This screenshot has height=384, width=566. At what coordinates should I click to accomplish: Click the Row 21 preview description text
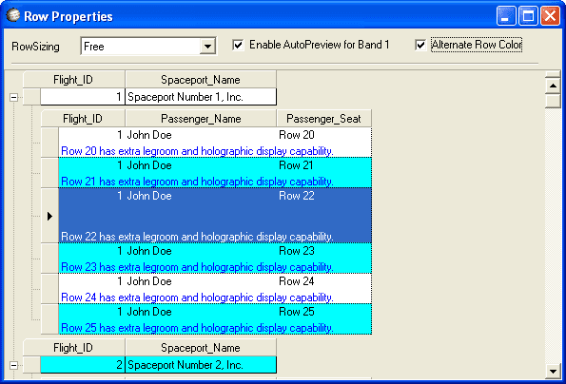(x=197, y=182)
